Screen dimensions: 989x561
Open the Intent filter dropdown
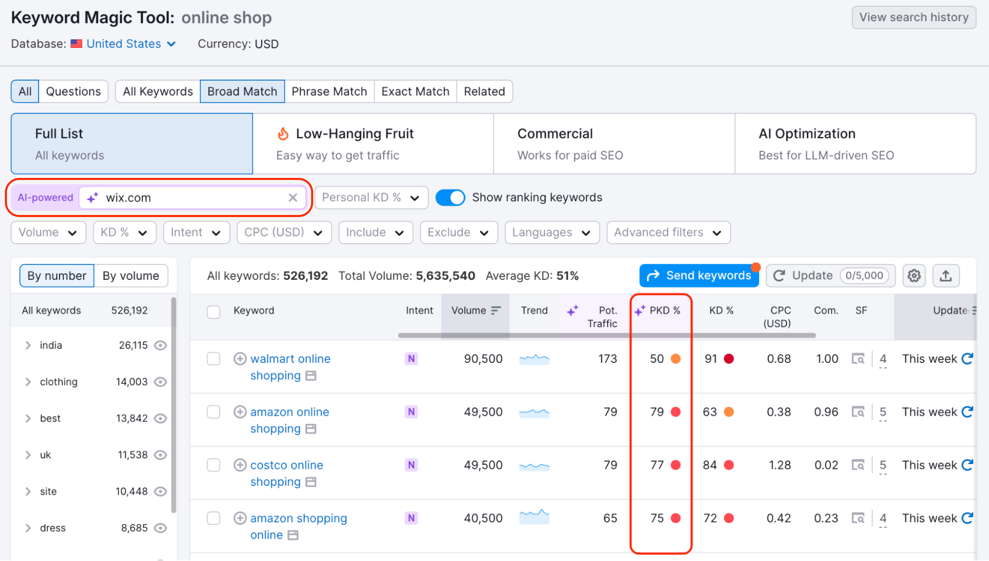point(196,232)
